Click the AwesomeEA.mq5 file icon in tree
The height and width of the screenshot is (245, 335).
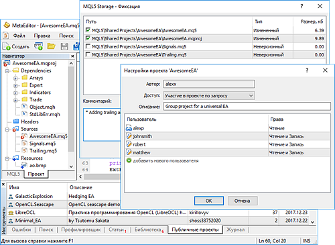[x=24, y=136]
